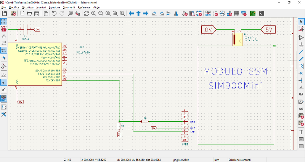Open File menu
This screenshot has width=305, height=162.
pos(3,7)
